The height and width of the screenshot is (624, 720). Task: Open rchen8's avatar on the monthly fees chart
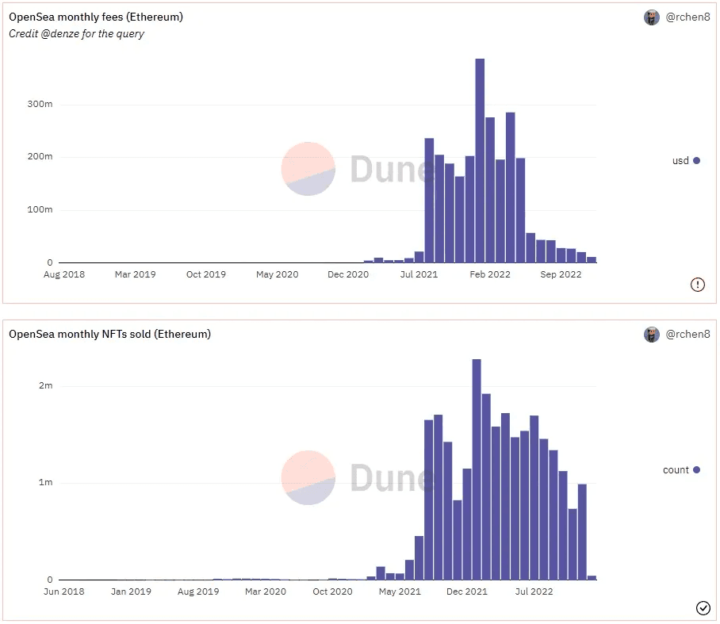click(x=651, y=17)
